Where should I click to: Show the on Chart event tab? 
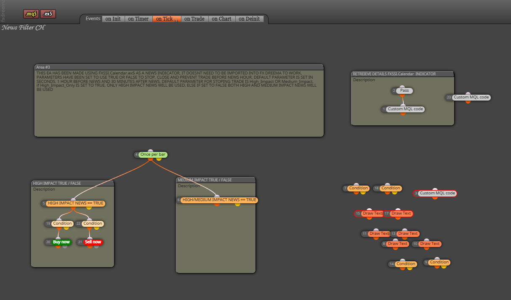[x=221, y=19]
